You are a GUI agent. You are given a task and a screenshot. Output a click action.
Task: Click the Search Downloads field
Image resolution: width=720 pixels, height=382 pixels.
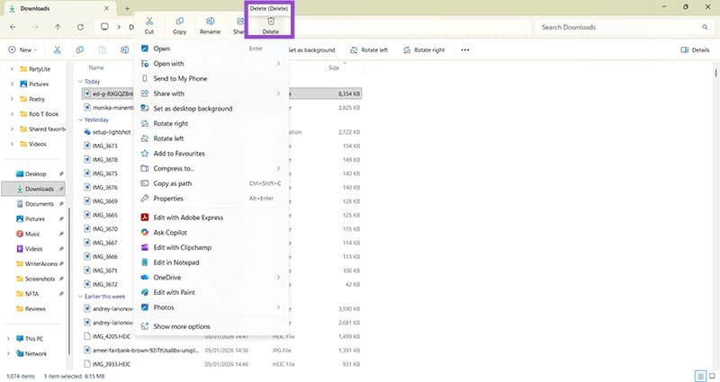623,27
